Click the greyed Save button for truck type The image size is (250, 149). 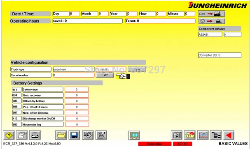[137, 69]
